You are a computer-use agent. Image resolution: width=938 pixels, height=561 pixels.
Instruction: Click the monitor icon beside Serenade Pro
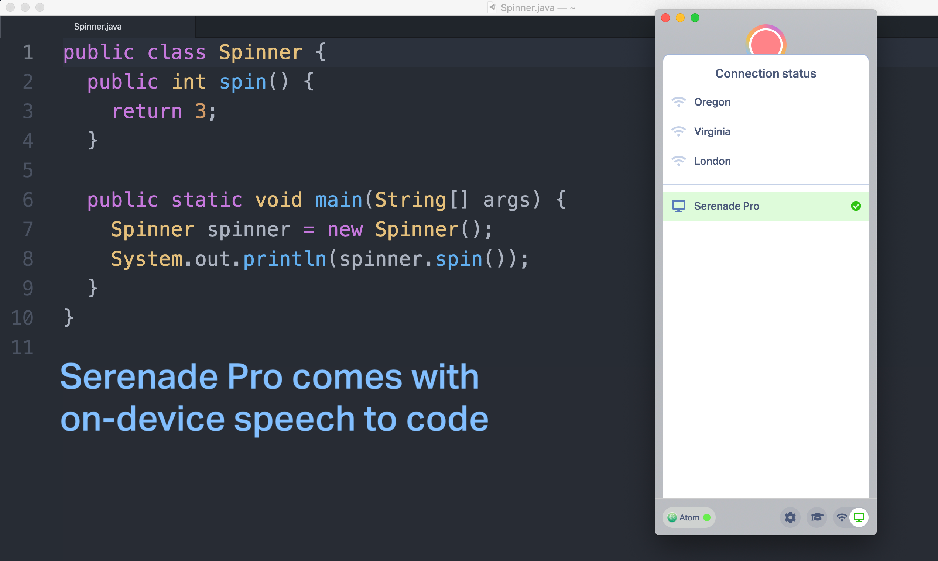coord(679,206)
